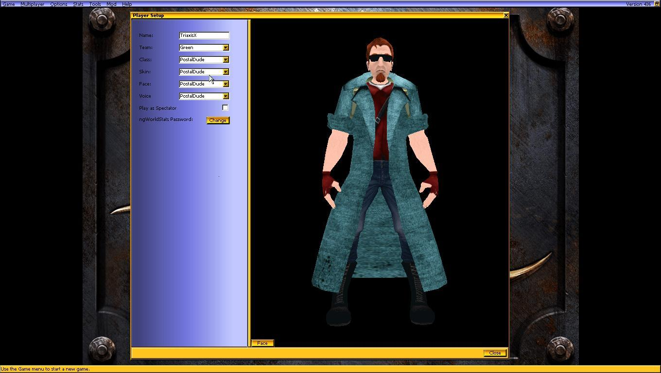This screenshot has width=661, height=373.
Task: Click the Team dropdown arrow icon
Action: pos(226,47)
